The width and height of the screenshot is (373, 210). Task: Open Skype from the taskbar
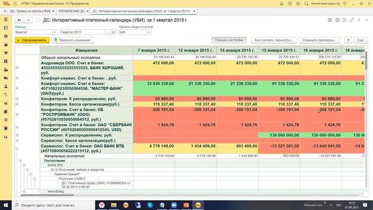click(150, 205)
